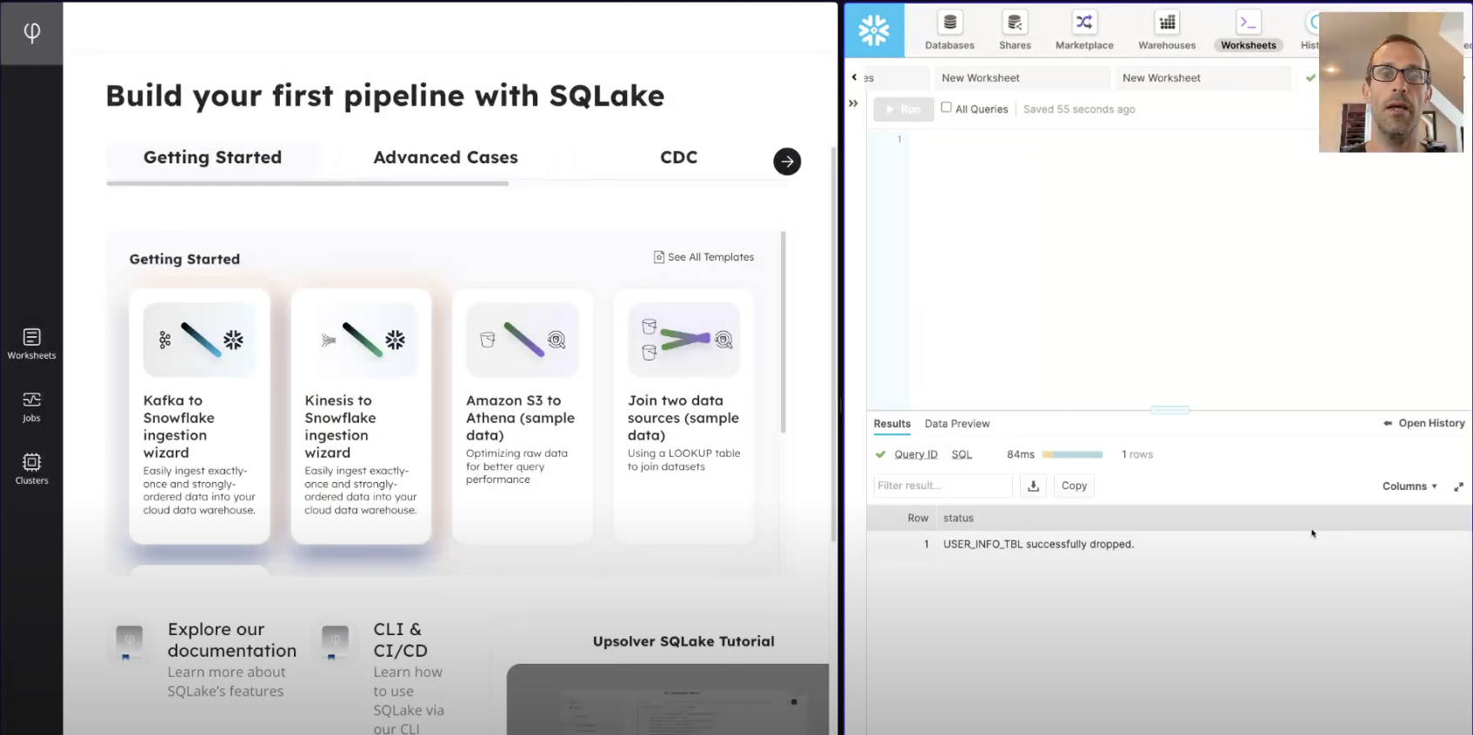The width and height of the screenshot is (1473, 735).
Task: Expand the Snowflake object browser panel
Action: pyautogui.click(x=853, y=103)
